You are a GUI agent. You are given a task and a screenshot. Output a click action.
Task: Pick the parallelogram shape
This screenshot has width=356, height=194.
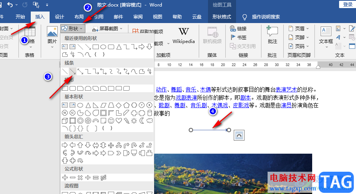(103, 105)
